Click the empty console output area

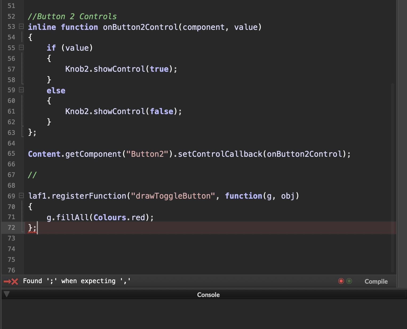click(x=204, y=314)
